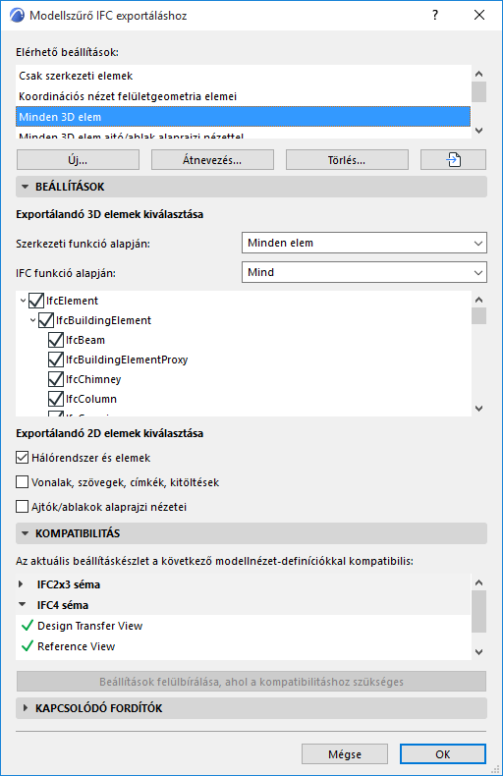Click the Átnevezés... button

212,160
